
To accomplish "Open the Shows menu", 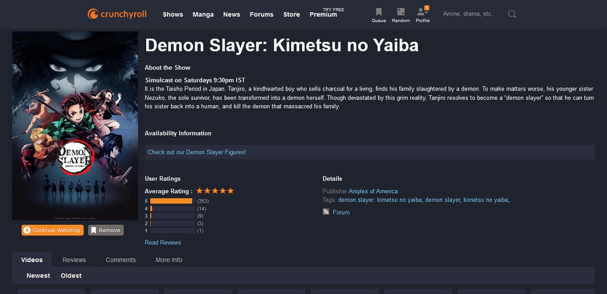I will [x=172, y=15].
